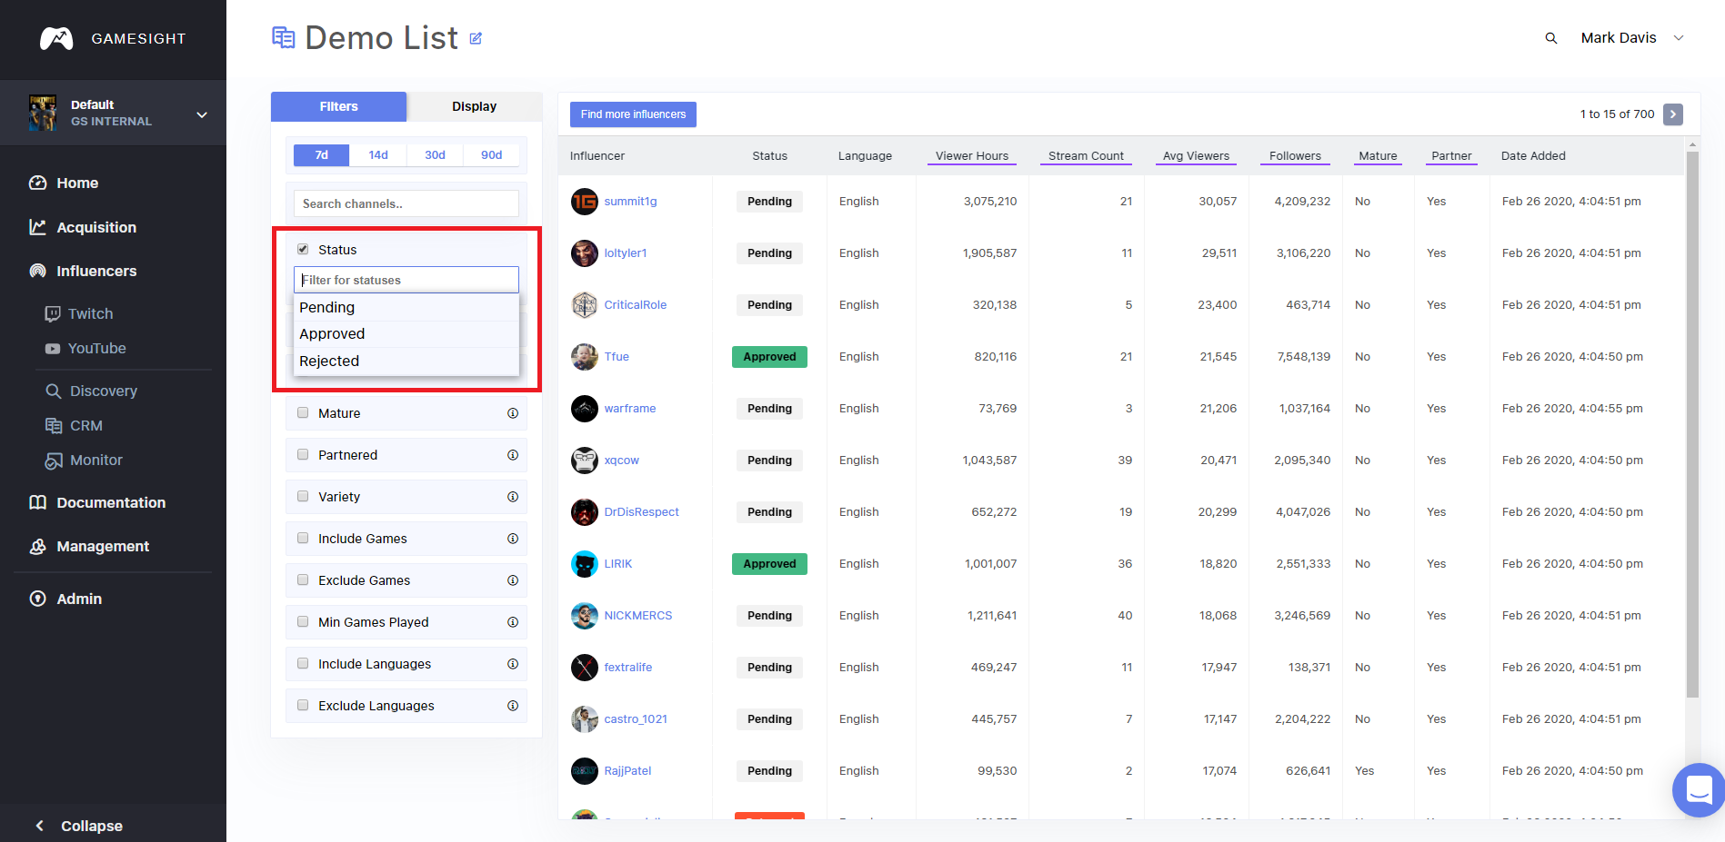Open summit1g influencer profile

[x=630, y=202]
